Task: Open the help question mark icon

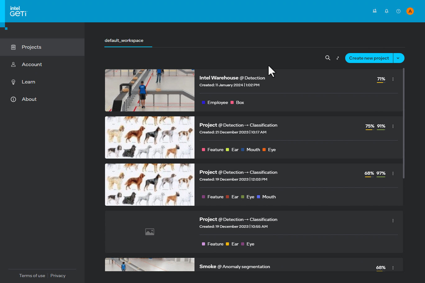Action: pos(398,11)
